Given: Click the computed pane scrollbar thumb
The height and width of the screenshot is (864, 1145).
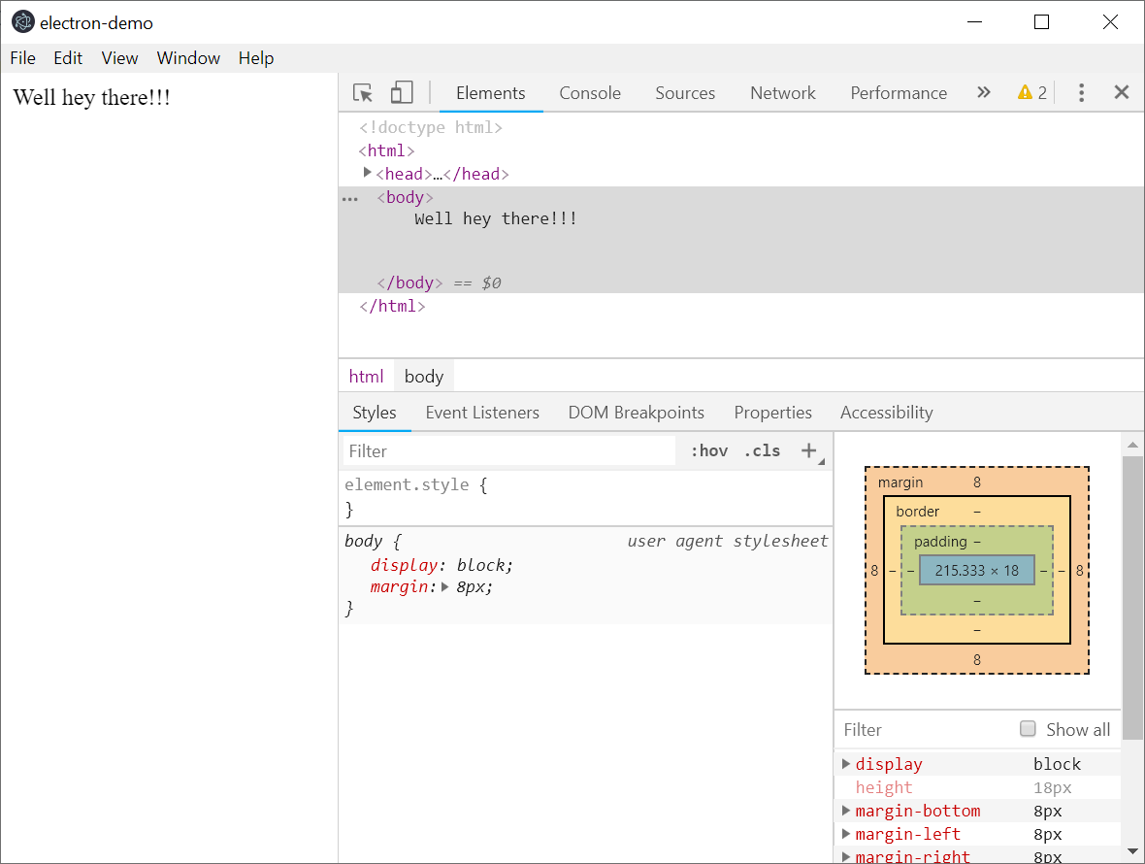Looking at the screenshot, I should click(1132, 597).
